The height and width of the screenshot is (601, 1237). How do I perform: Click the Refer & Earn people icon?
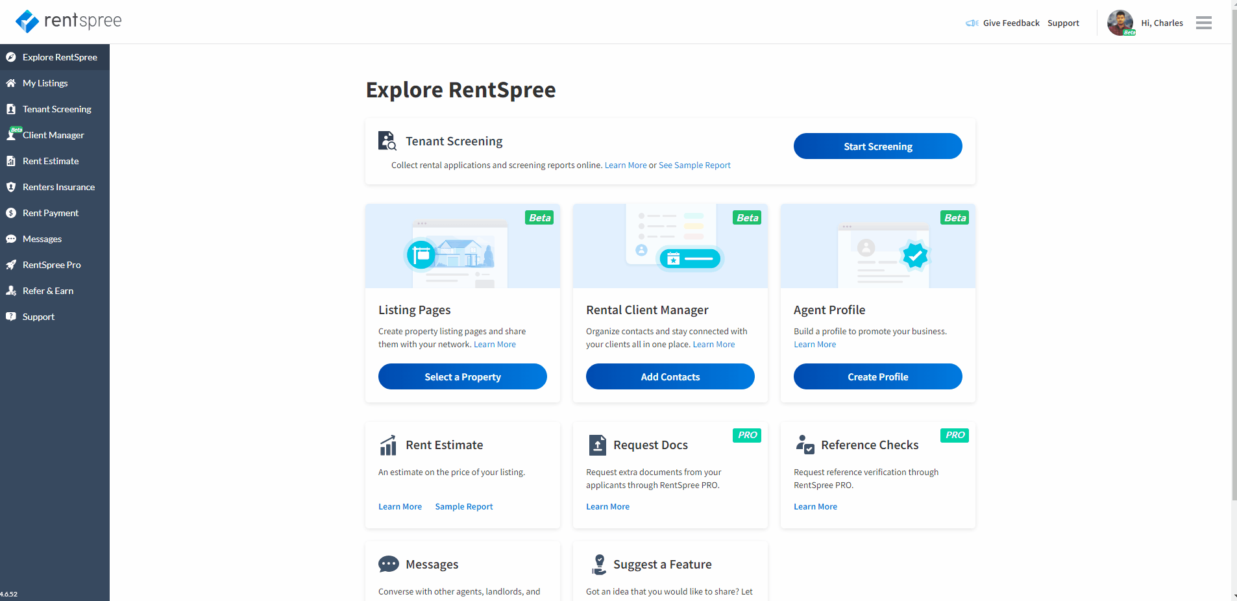pos(11,291)
